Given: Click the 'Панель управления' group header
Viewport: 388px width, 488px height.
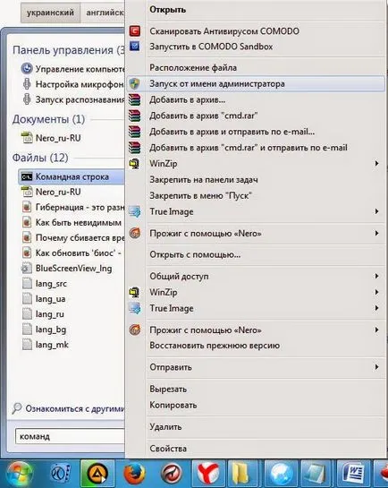Looking at the screenshot, I should 68,50.
